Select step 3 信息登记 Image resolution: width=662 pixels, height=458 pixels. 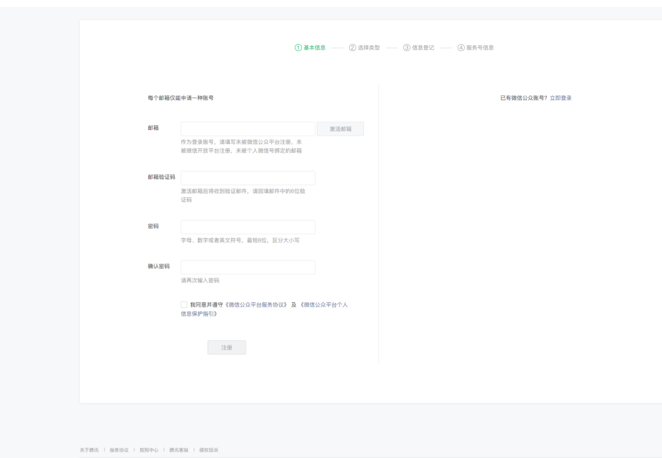coord(419,48)
